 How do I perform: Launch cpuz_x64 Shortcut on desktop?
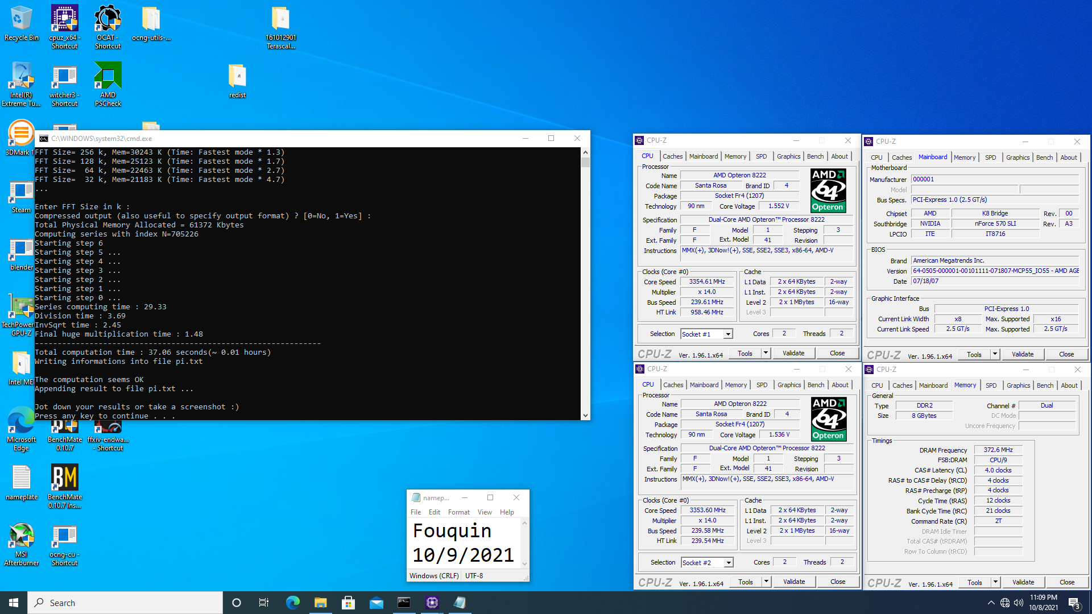click(x=64, y=27)
